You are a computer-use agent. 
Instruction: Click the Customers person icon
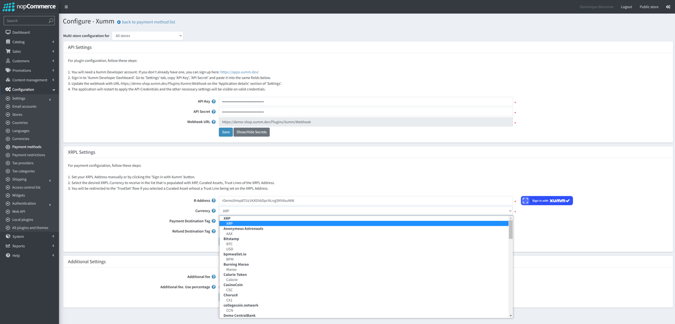pyautogui.click(x=8, y=61)
